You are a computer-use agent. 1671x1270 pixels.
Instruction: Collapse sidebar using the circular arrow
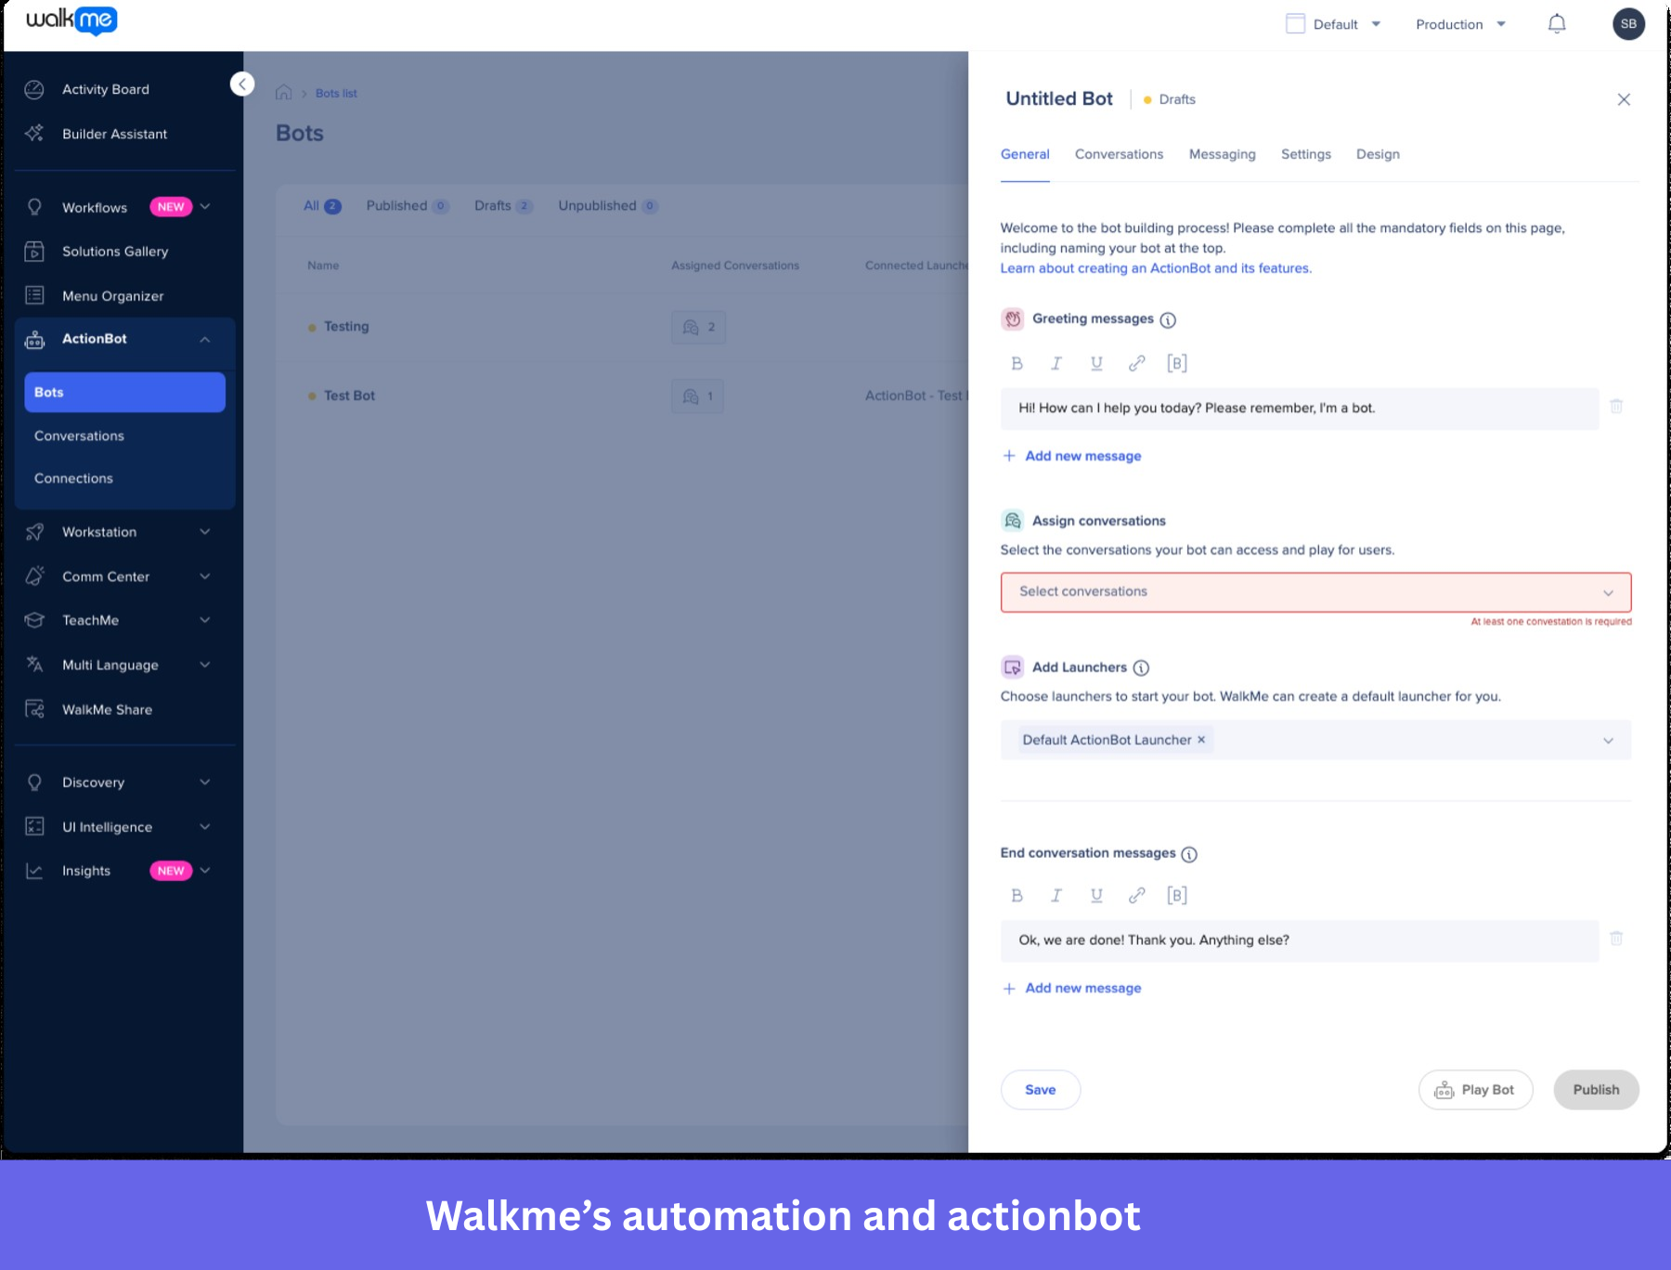pos(242,84)
